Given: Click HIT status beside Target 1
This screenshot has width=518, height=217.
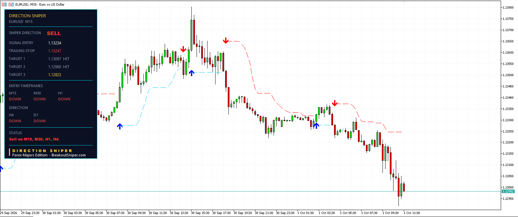Looking at the screenshot, I should 66,59.
